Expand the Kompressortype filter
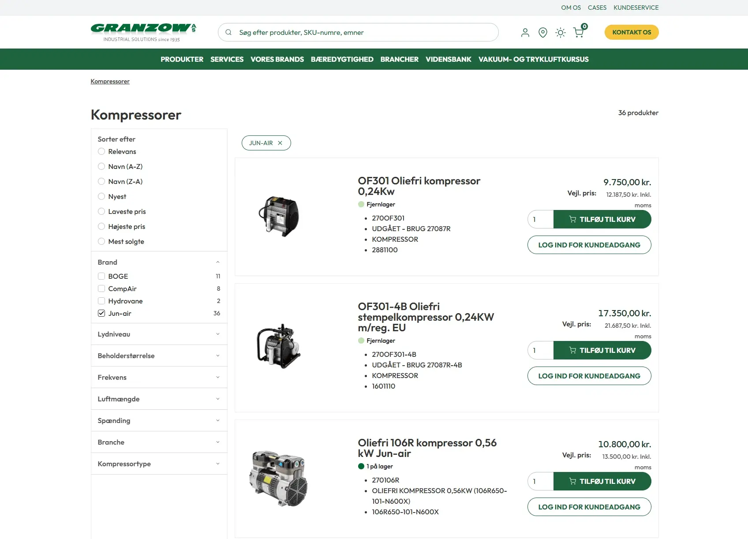The height and width of the screenshot is (539, 748). tap(159, 464)
